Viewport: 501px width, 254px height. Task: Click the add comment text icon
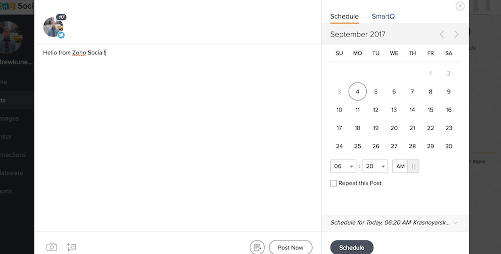(72, 247)
